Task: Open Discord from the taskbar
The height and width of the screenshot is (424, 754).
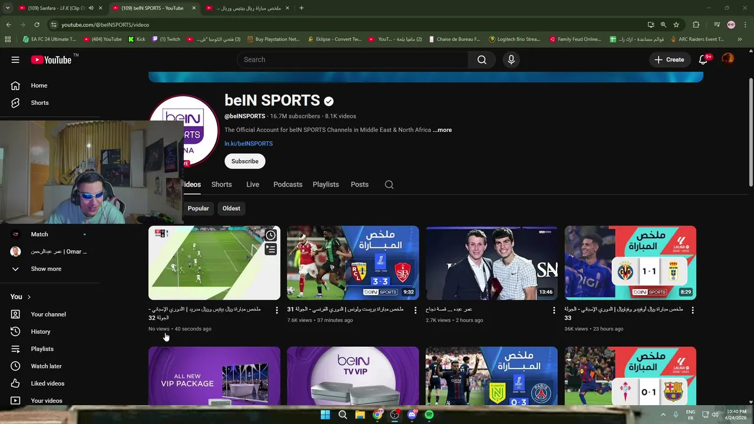Action: 412,415
